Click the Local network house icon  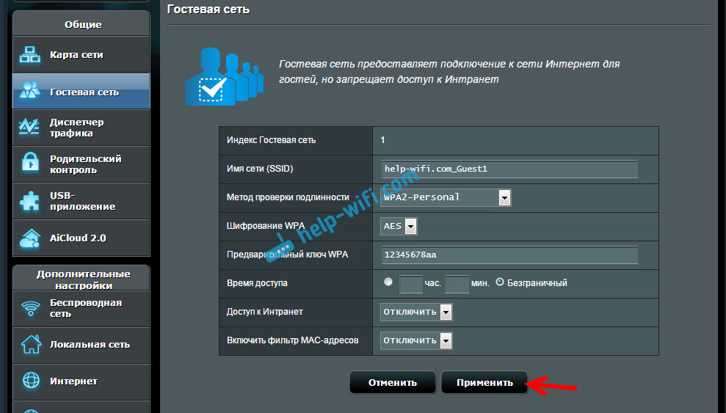coord(30,344)
